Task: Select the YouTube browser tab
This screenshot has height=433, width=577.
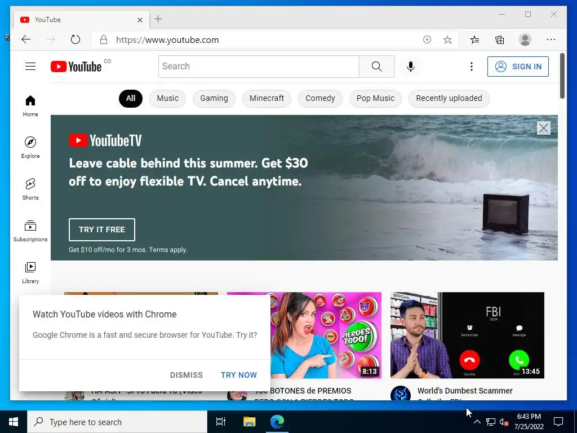Action: tap(82, 20)
